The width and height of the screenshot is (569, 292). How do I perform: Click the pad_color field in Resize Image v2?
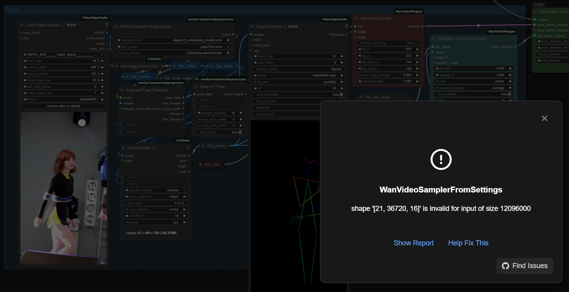coord(156,203)
